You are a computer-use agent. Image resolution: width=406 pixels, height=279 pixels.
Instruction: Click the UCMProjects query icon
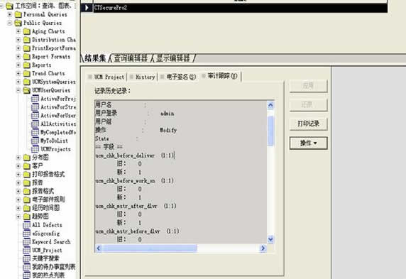click(x=35, y=149)
